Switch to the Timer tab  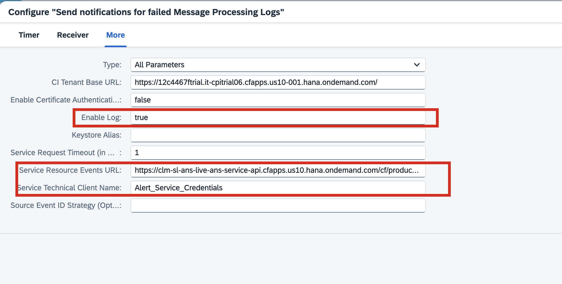pos(29,35)
